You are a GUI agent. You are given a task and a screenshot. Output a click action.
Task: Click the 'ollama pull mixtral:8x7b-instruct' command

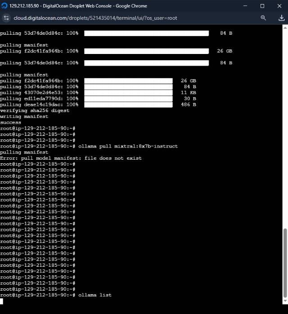[x=128, y=146]
